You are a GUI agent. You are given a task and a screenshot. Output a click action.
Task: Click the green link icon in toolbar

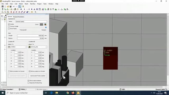tap(45, 9)
